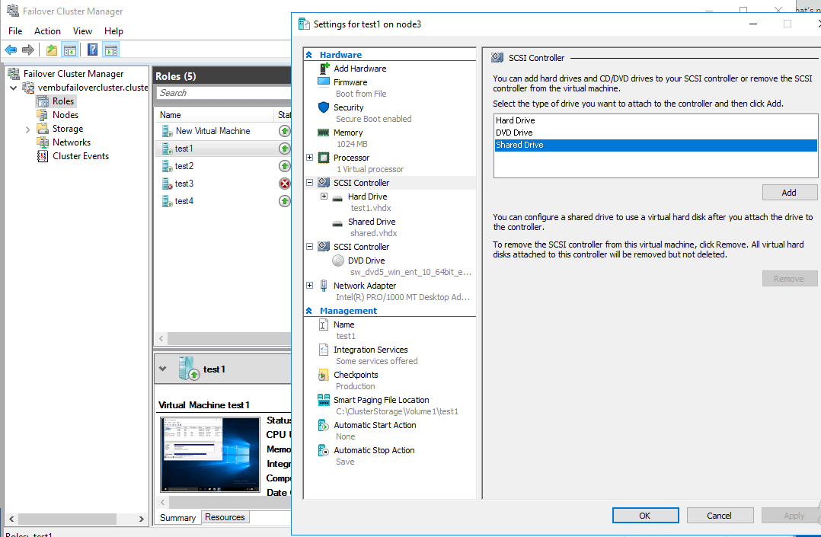Image resolution: width=821 pixels, height=537 pixels.
Task: Open the File menu
Action: [x=15, y=31]
